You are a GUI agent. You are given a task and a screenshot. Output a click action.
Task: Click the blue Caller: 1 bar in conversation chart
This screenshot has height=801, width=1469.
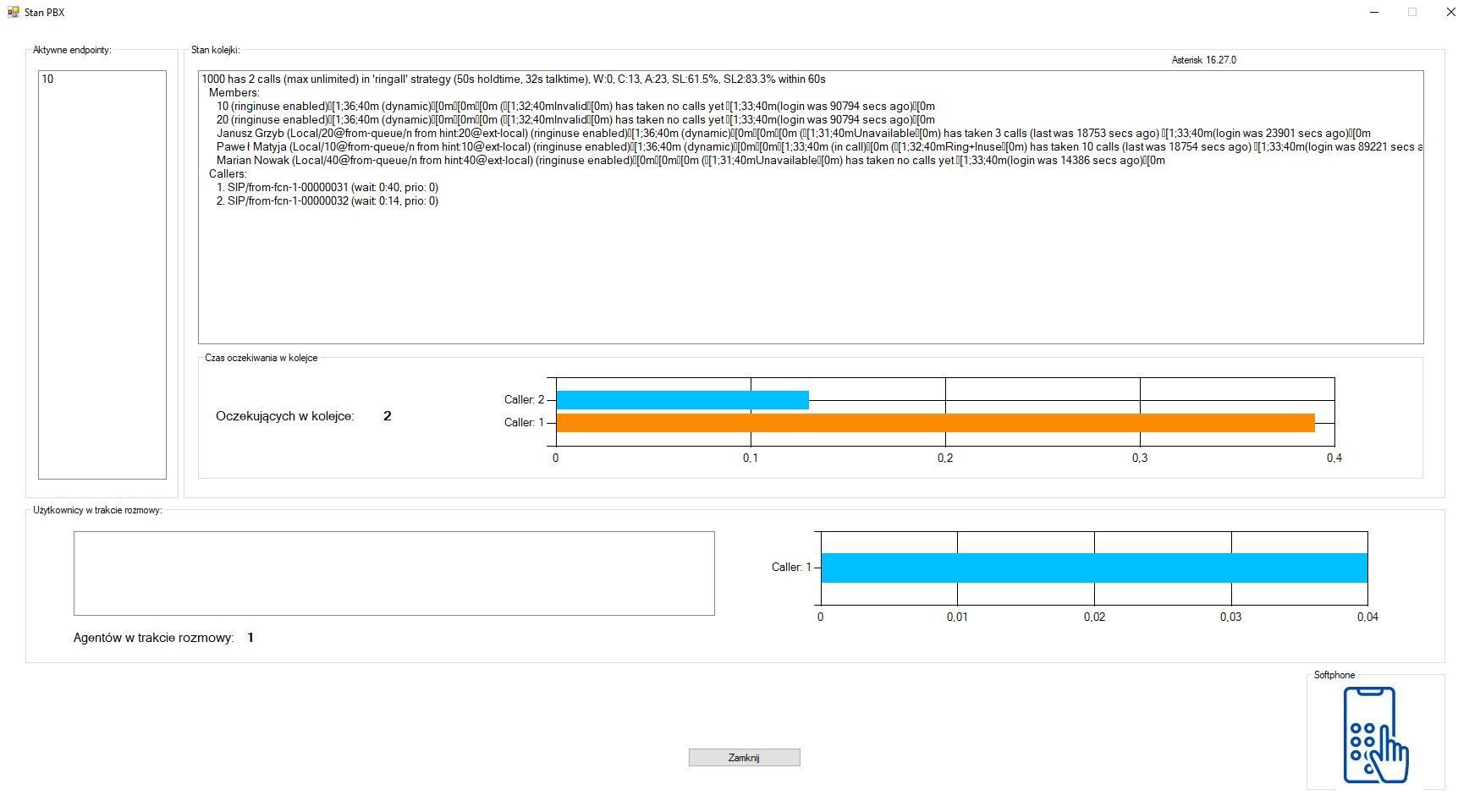pyautogui.click(x=1094, y=568)
